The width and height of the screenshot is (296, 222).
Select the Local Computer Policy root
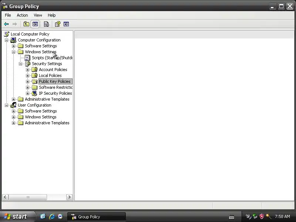[30, 34]
